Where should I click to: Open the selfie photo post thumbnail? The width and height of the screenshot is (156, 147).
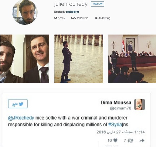click(x=25, y=59)
